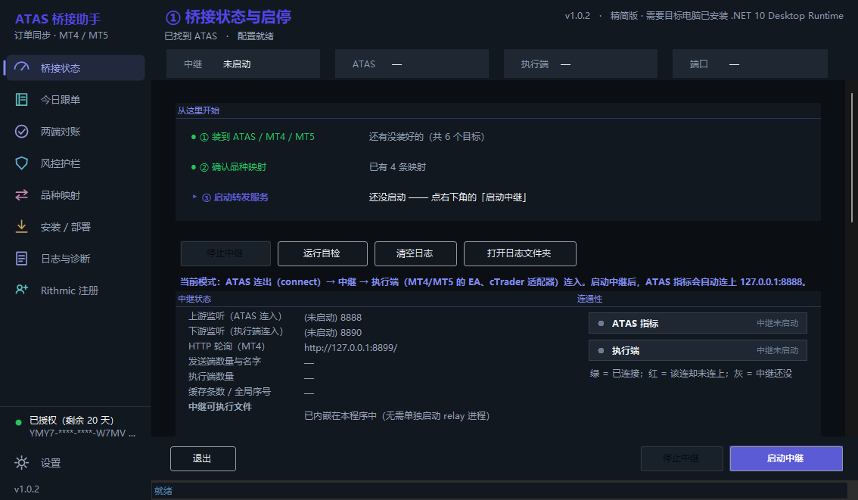This screenshot has width=858, height=500.
Task: Click the checkmark circle icon for 两端对账
Action: tap(21, 132)
